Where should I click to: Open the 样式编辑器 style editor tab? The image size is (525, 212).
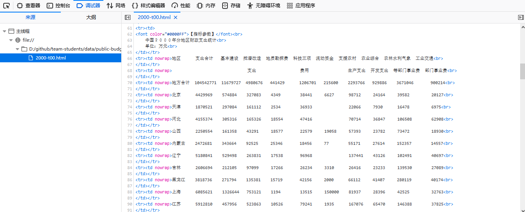pyautogui.click(x=148, y=6)
